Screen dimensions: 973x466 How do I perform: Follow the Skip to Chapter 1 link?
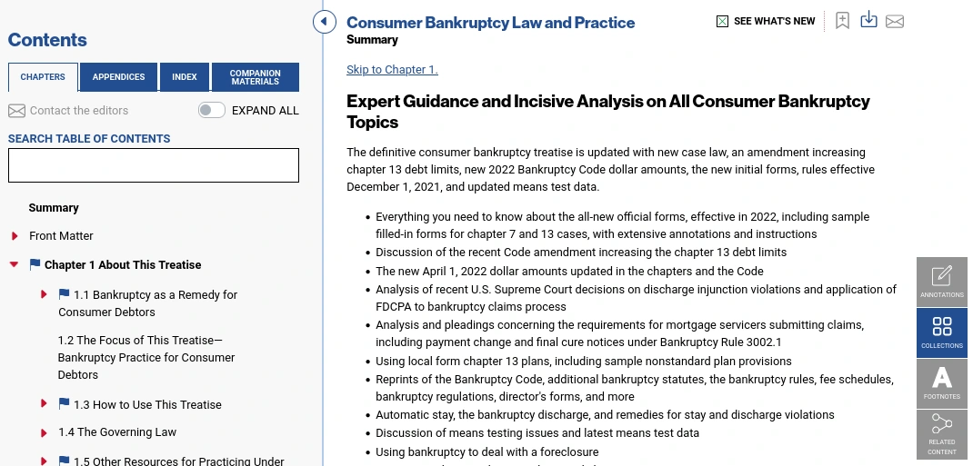(392, 70)
